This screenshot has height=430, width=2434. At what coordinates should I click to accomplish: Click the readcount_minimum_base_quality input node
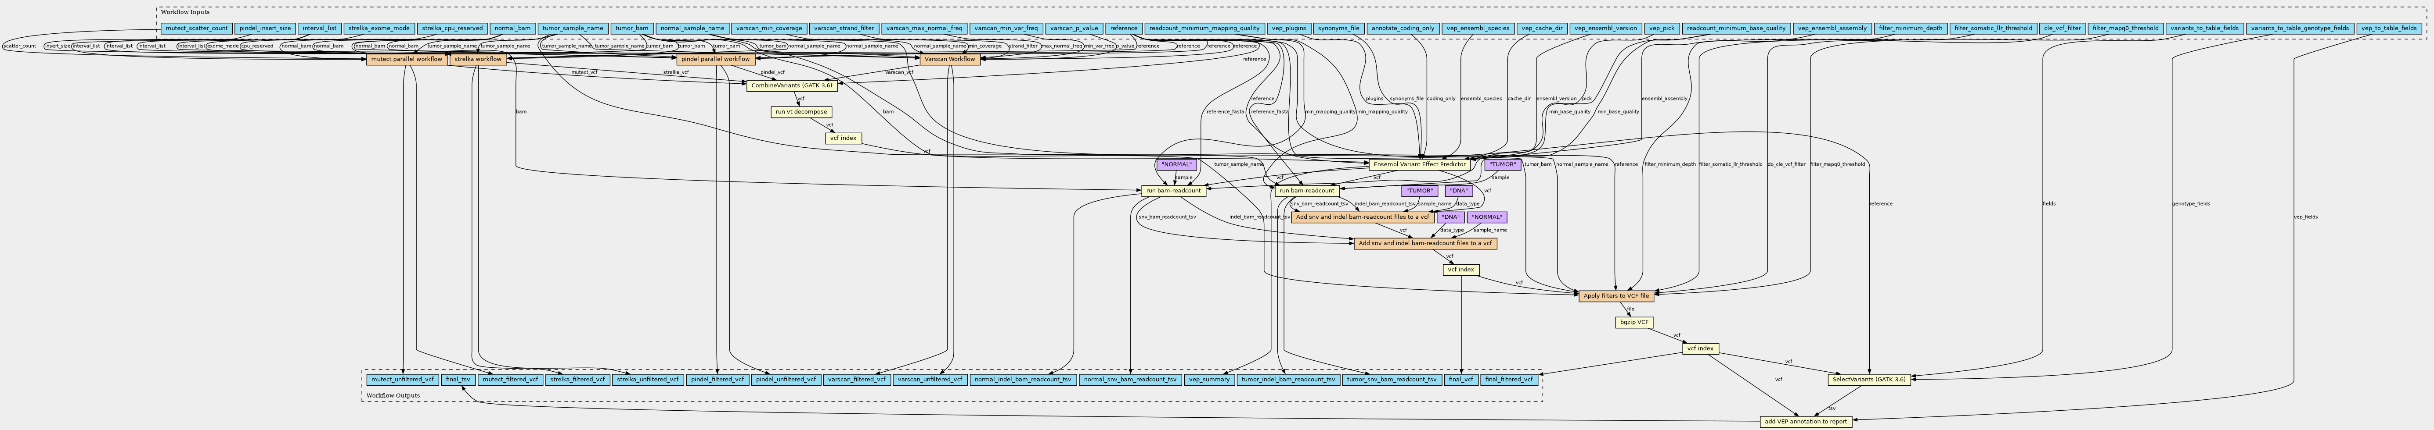coord(1737,28)
